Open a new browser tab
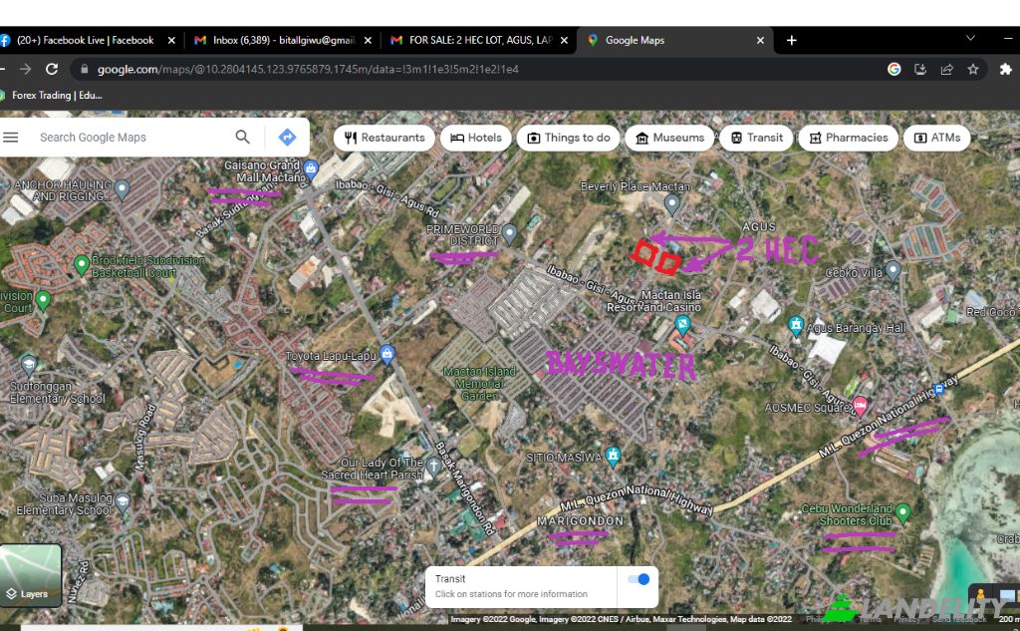1020x631 pixels. (792, 41)
